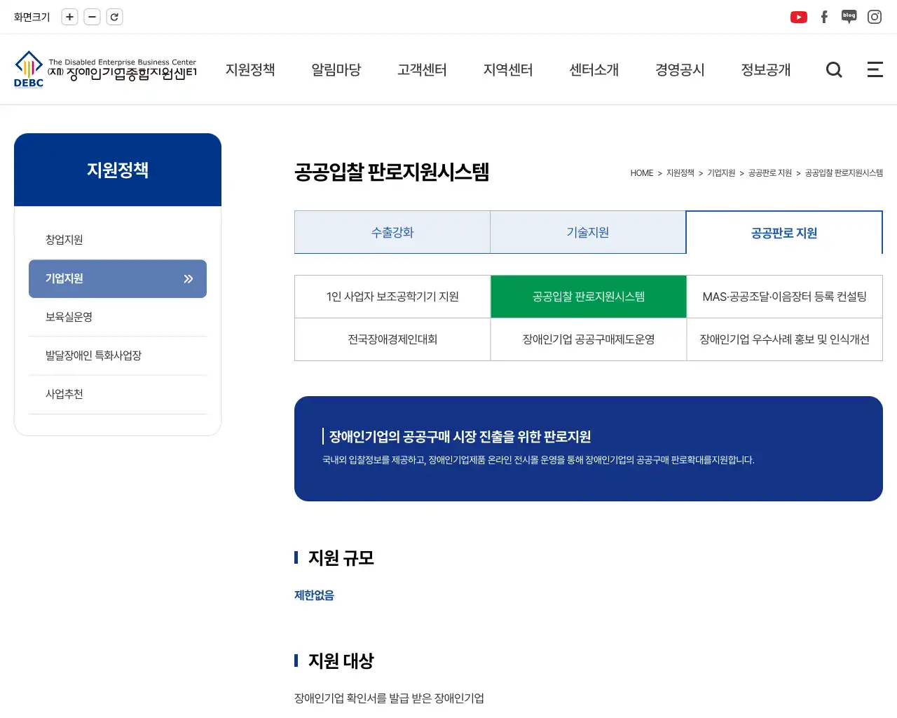Viewport: 897px width, 718px height.
Task: Open 전국장애경제인대회 sub-tab
Action: click(x=392, y=339)
